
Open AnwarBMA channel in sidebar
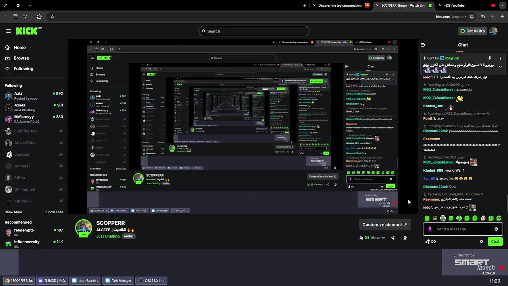(x=34, y=143)
